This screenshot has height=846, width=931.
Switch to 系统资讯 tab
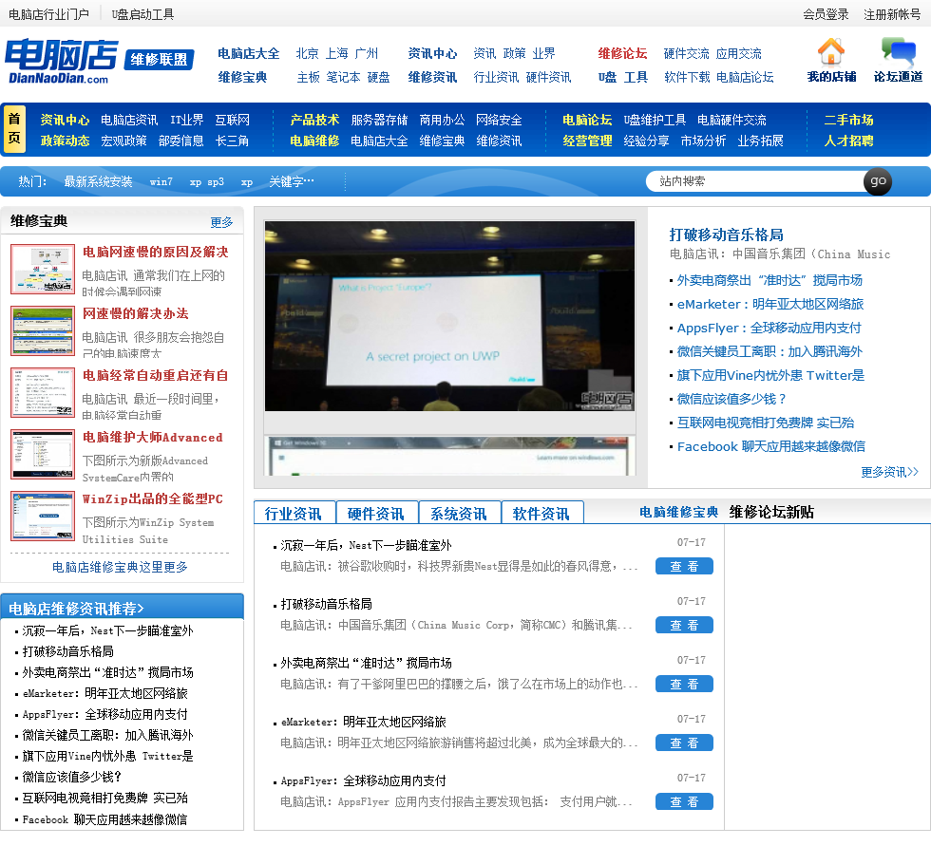(459, 513)
